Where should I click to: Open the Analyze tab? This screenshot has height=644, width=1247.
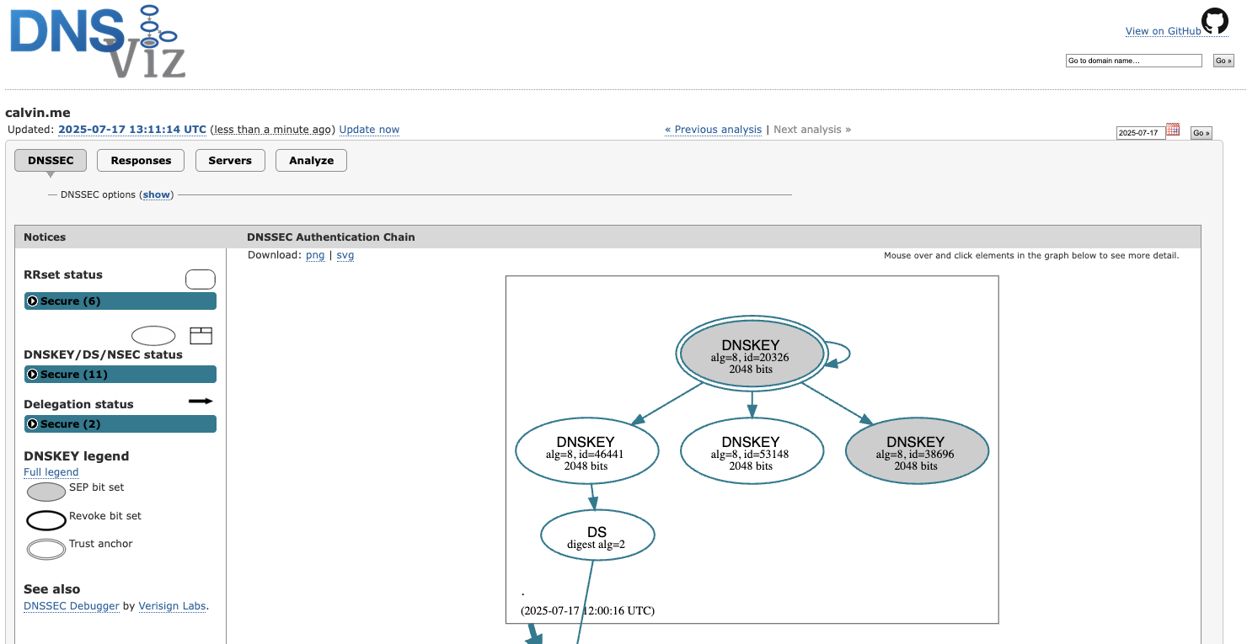click(311, 161)
